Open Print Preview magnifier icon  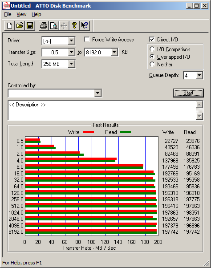click(54, 26)
